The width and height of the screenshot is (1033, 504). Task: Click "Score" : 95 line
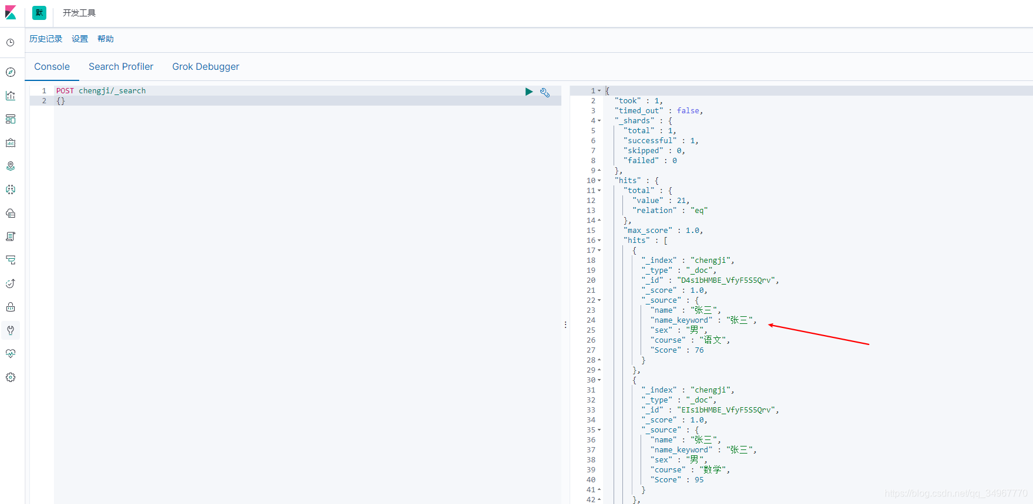pos(677,480)
